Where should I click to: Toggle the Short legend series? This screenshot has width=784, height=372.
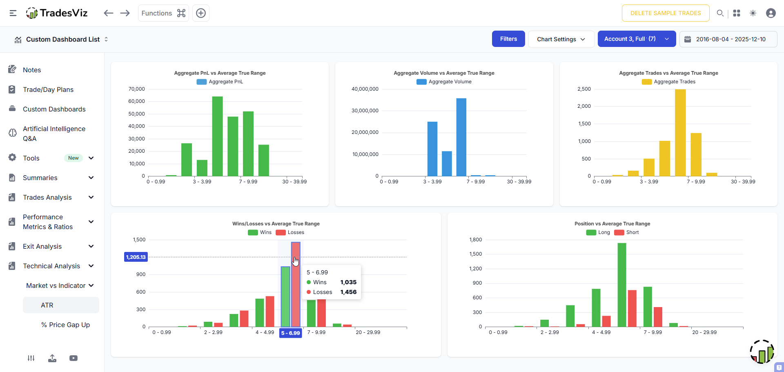pyautogui.click(x=627, y=232)
